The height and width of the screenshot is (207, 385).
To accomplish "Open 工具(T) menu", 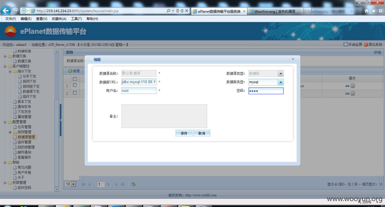I will 76,19.
